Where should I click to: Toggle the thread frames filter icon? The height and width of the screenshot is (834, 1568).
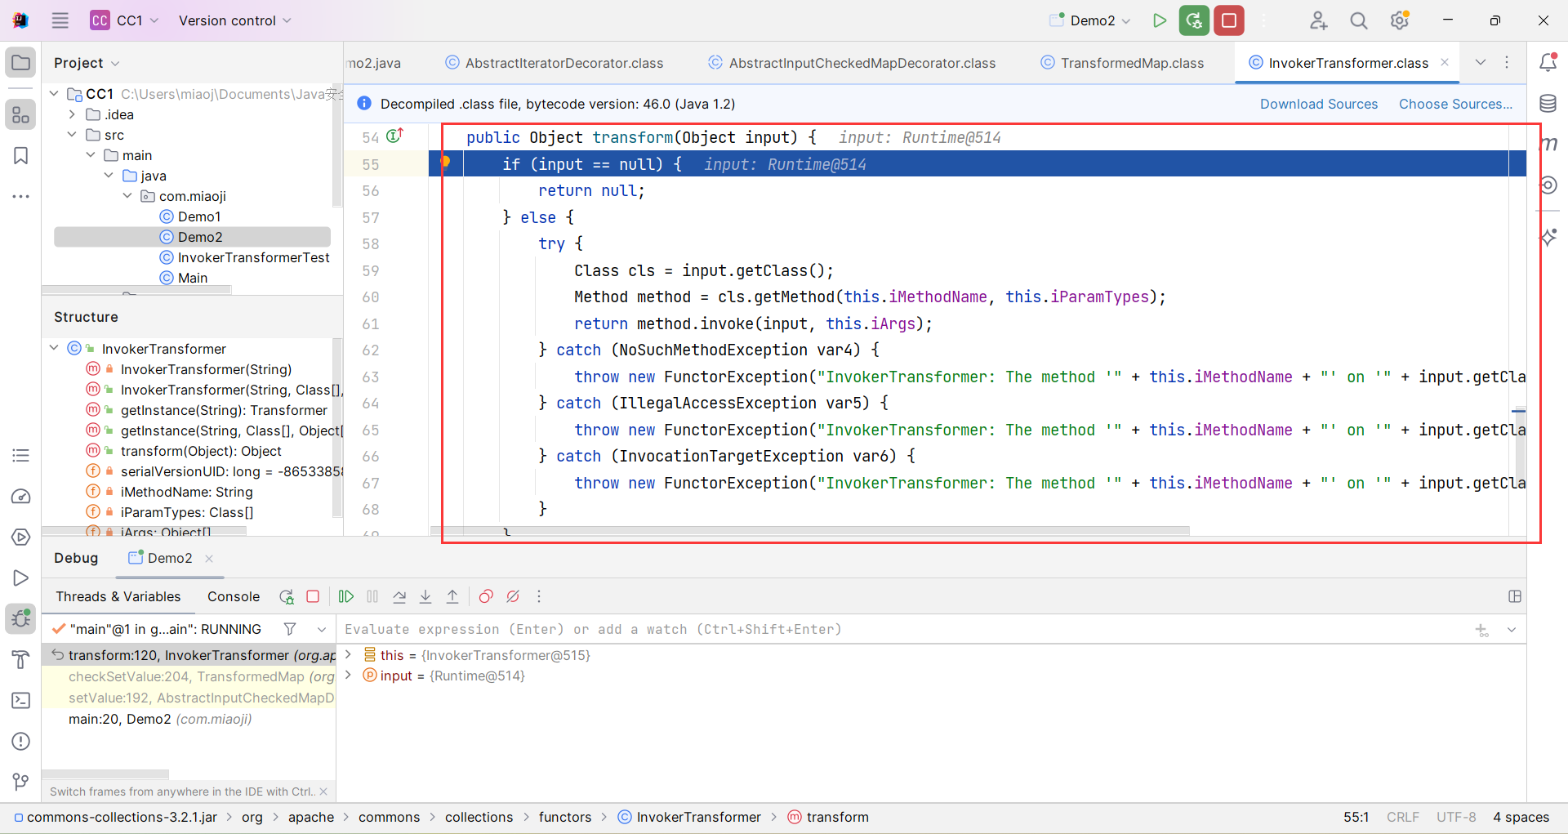tap(290, 629)
